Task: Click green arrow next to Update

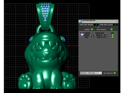Action: tap(92, 29)
